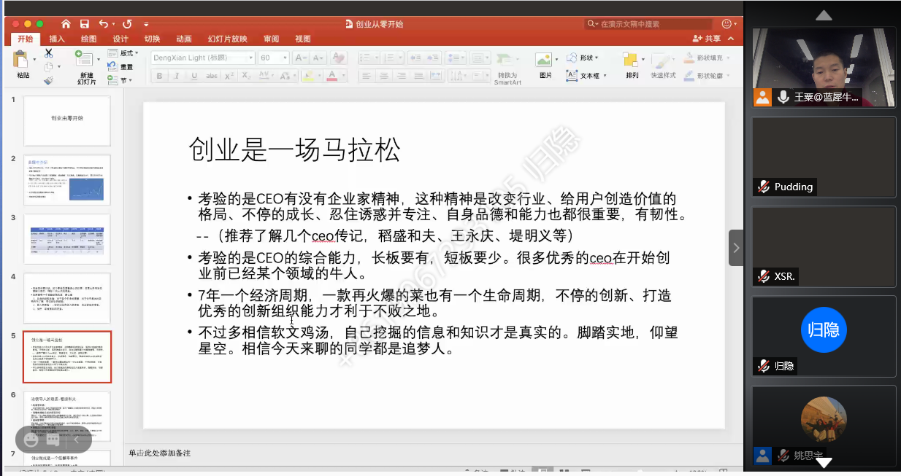Click the red font color swatch
Image resolution: width=901 pixels, height=476 pixels.
tap(332, 76)
